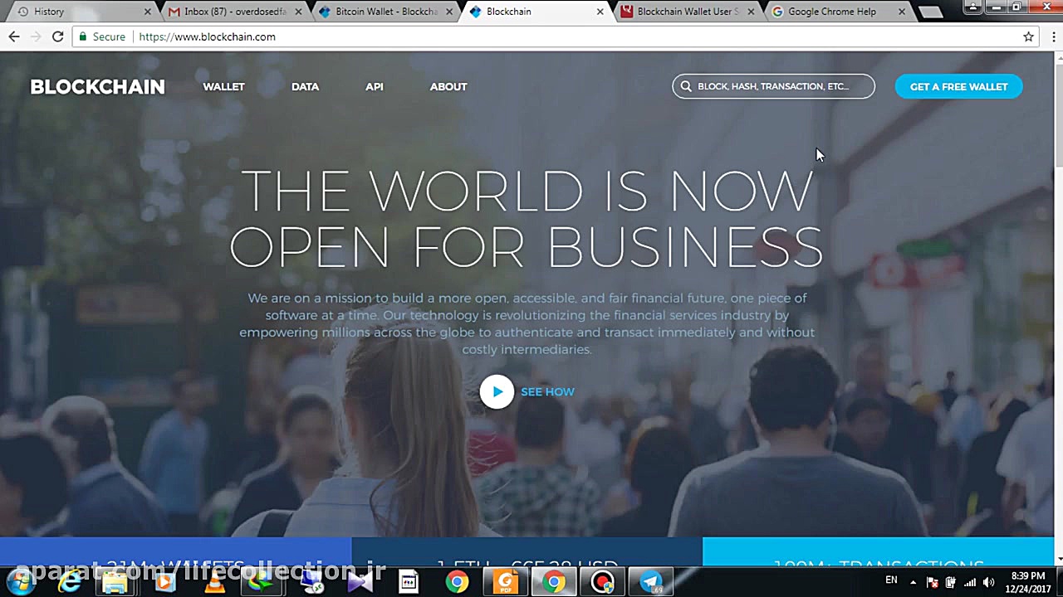Open Windows Media Player from taskbar
The height and width of the screenshot is (597, 1063).
[x=164, y=583]
